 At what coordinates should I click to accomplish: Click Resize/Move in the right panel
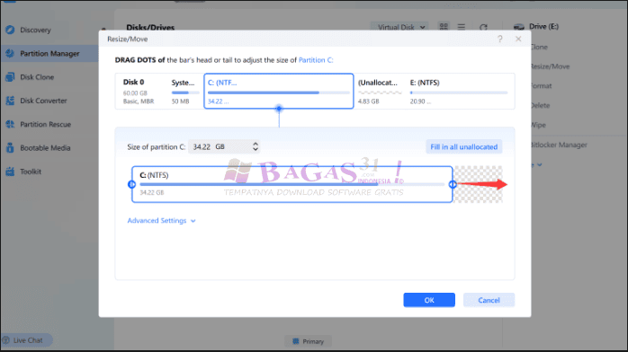[x=551, y=66]
